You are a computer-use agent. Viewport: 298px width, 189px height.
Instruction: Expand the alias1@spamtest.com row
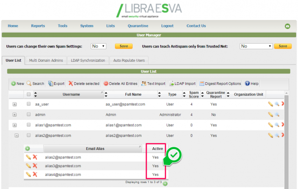pos(14,125)
